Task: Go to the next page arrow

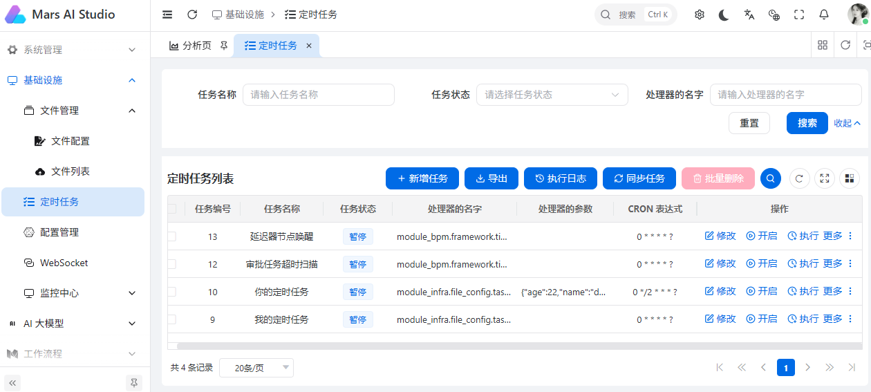Action: (x=807, y=368)
